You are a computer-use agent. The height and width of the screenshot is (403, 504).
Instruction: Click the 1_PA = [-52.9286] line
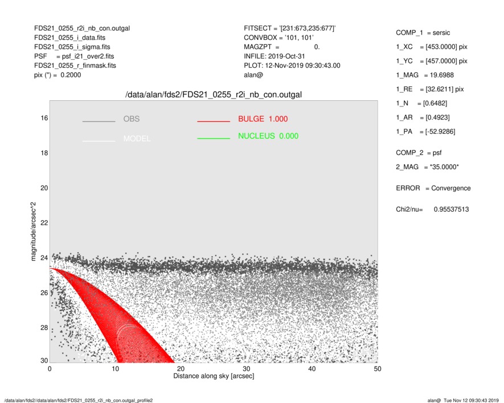(425, 131)
